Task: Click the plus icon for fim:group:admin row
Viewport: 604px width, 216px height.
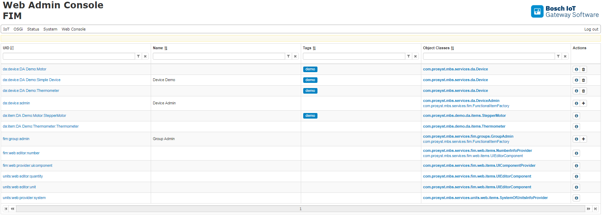Action: (584, 139)
